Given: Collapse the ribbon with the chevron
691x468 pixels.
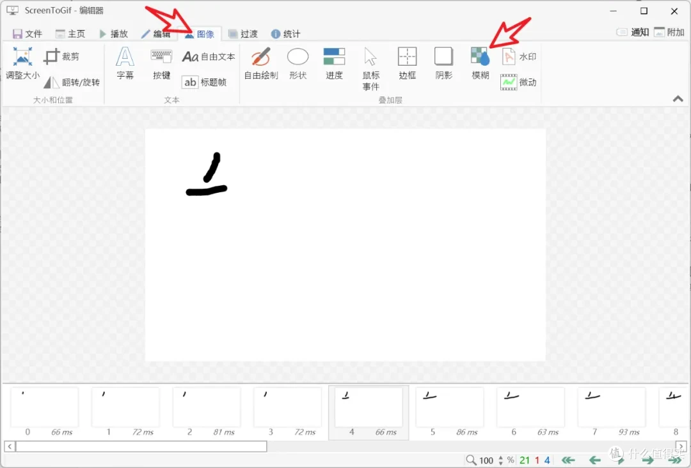Looking at the screenshot, I should coord(678,100).
